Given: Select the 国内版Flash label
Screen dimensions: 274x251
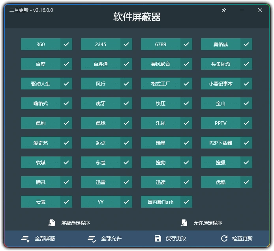Looking at the screenshot, I should [x=161, y=202].
